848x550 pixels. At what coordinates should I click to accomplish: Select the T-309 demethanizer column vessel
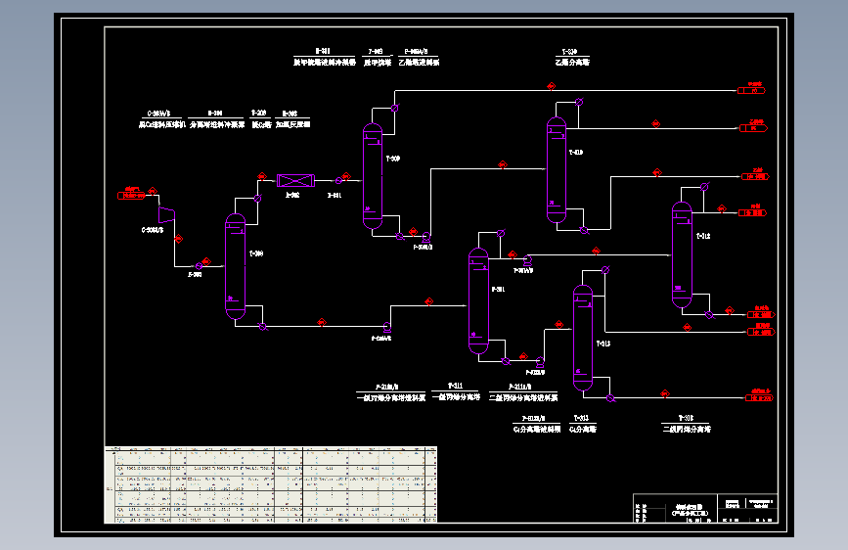tap(373, 176)
